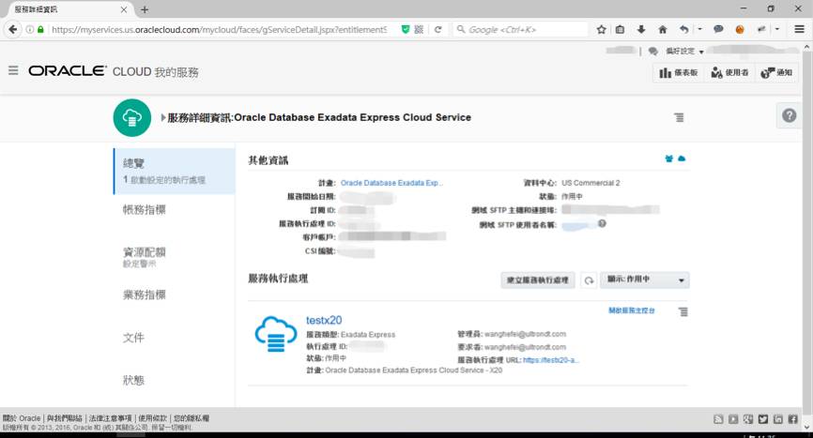The width and height of the screenshot is (813, 438).
Task: Click the 關於 Oracle footer link
Action: click(22, 417)
